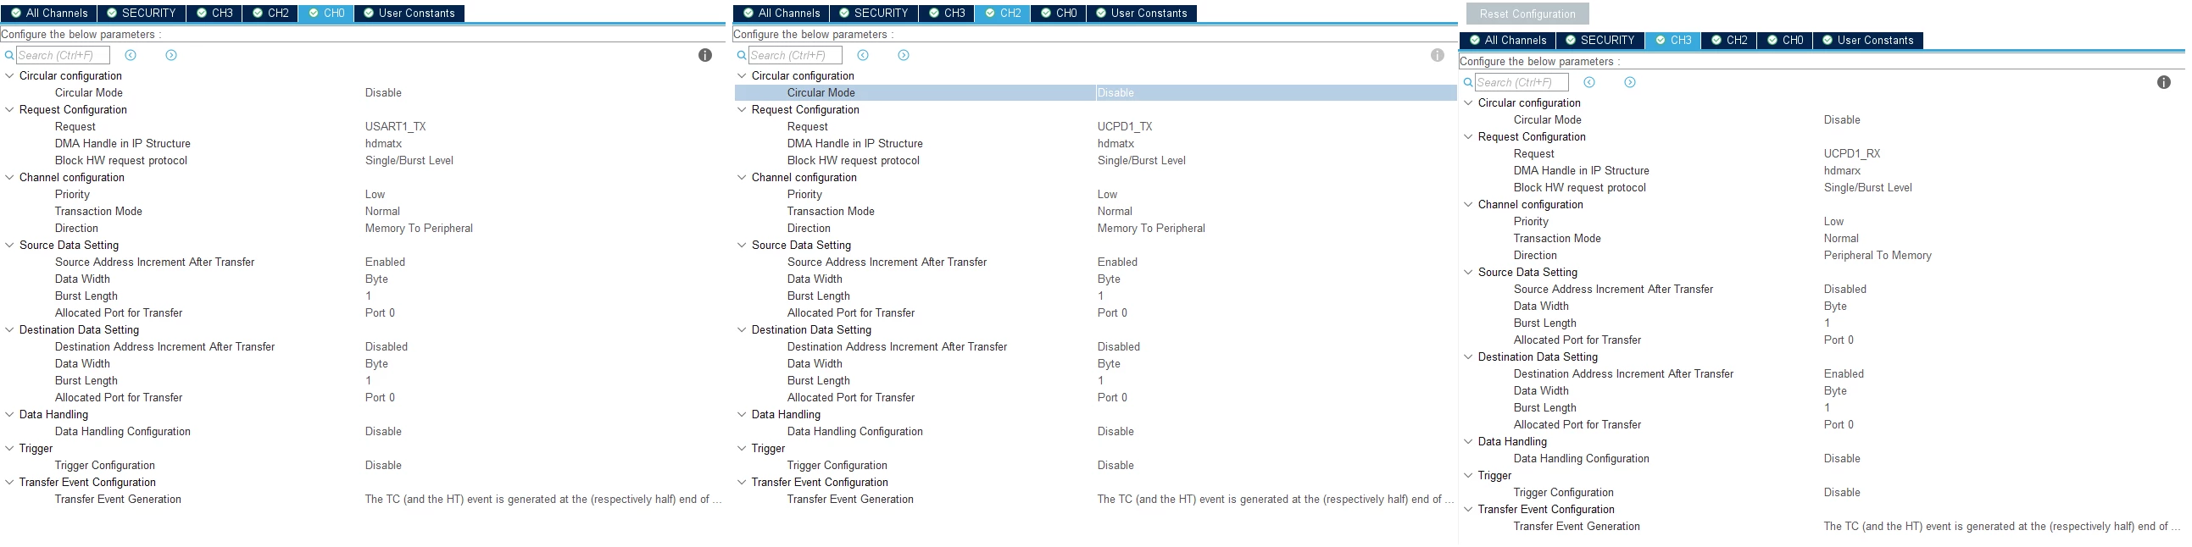This screenshot has height=547, width=2192.
Task: Select the USART1_TX request value
Action: [396, 126]
